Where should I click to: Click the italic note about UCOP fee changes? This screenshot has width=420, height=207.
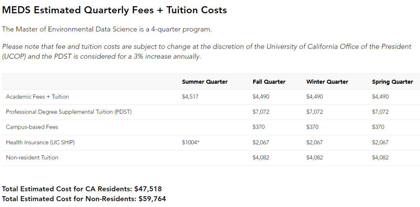click(206, 52)
